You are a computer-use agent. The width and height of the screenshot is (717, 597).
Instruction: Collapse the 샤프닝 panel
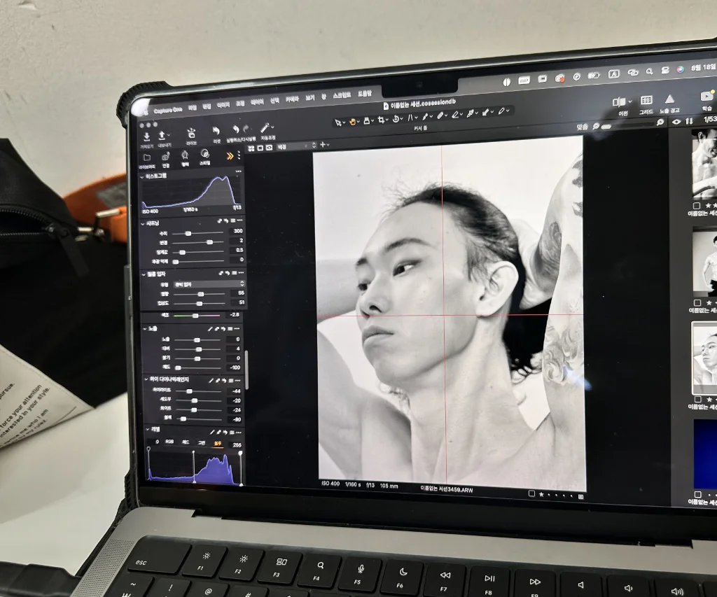click(x=143, y=225)
